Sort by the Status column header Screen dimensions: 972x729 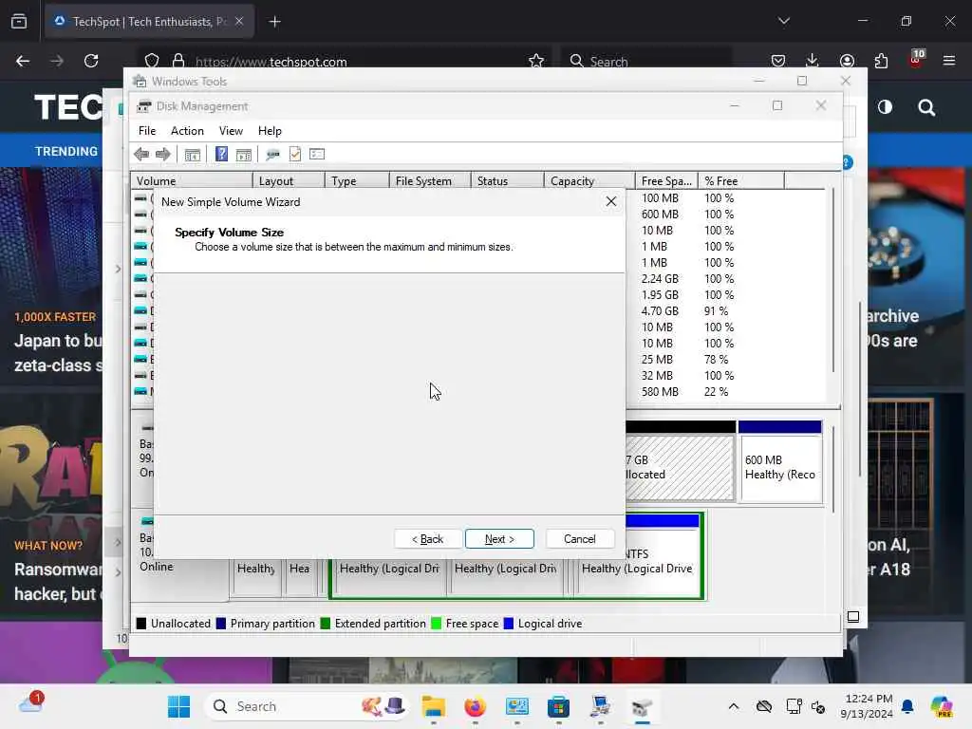(x=507, y=181)
